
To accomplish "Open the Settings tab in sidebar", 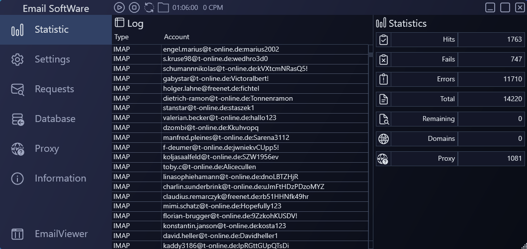I will pos(52,60).
